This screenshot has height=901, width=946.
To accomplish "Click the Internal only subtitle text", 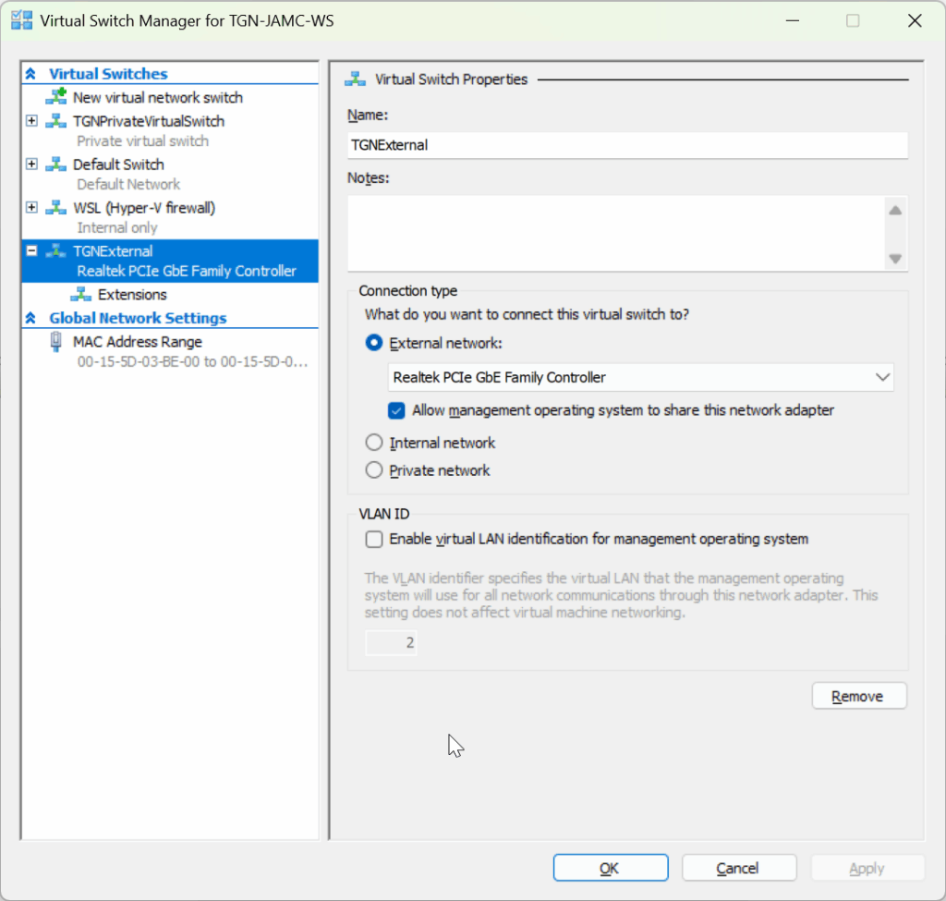I will coord(117,227).
